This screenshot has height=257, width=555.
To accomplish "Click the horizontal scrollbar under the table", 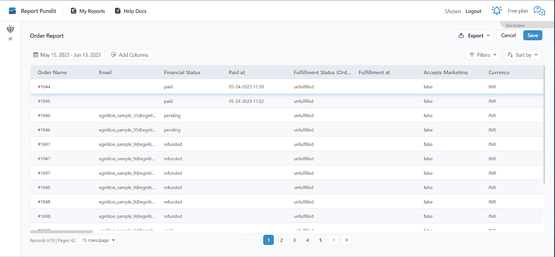I will click(61, 231).
